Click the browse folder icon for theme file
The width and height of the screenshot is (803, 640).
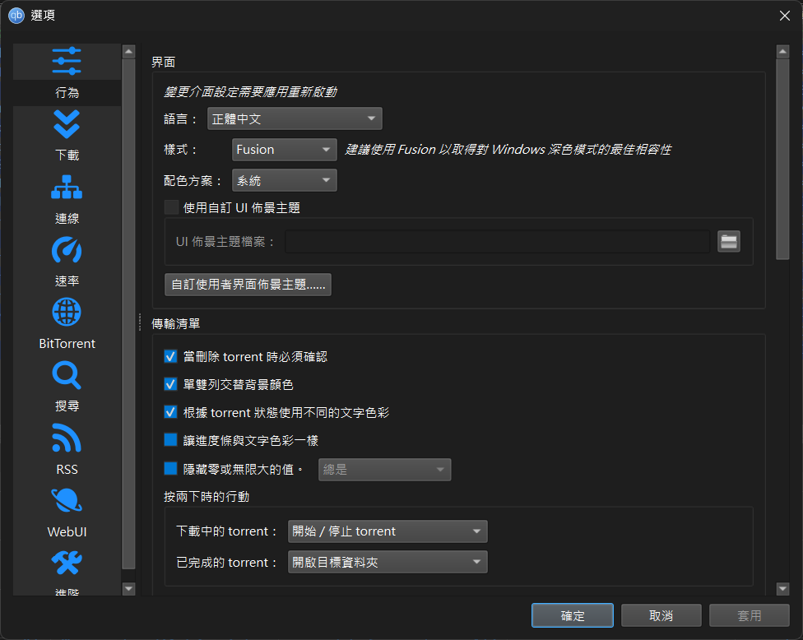tap(728, 242)
